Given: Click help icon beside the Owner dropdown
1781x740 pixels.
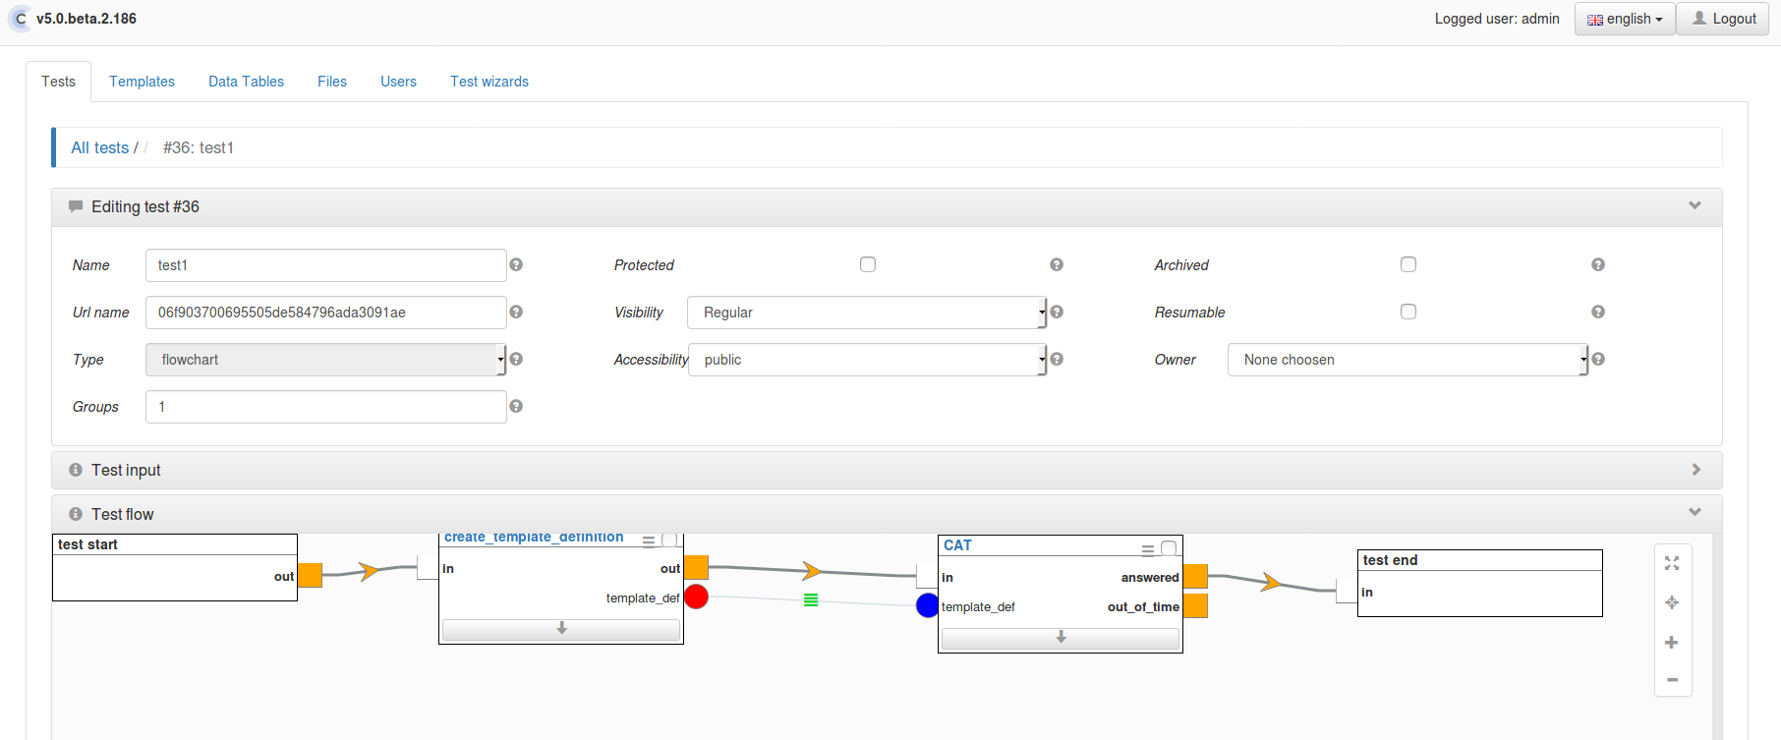Looking at the screenshot, I should pos(1598,359).
